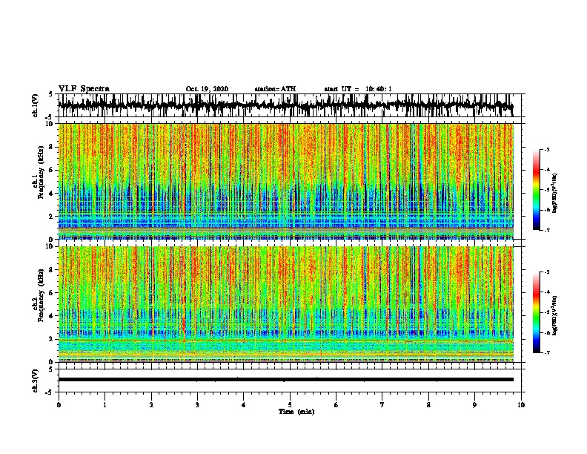Click the ch.3(V) axis label
This screenshot has width=587, height=454.
36,381
